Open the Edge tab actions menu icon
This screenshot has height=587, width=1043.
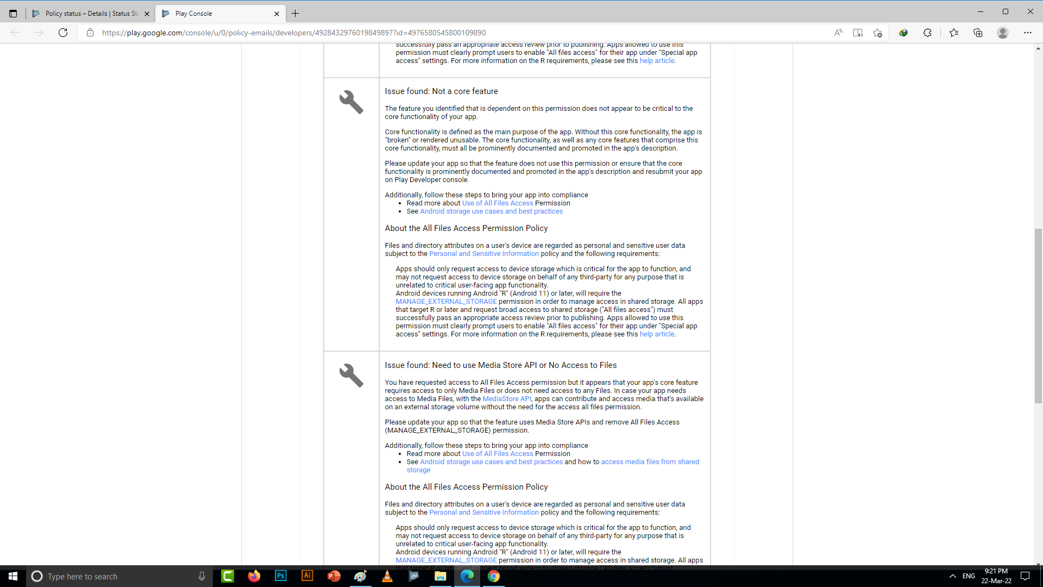coord(13,14)
